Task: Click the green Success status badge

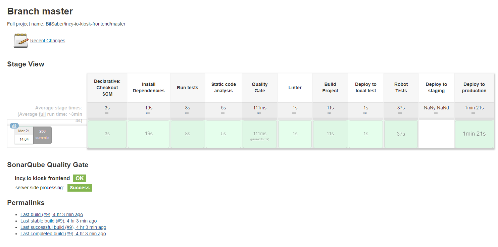Action: tap(80, 188)
